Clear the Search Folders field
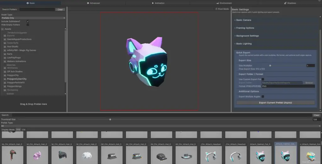 click(60, 9)
